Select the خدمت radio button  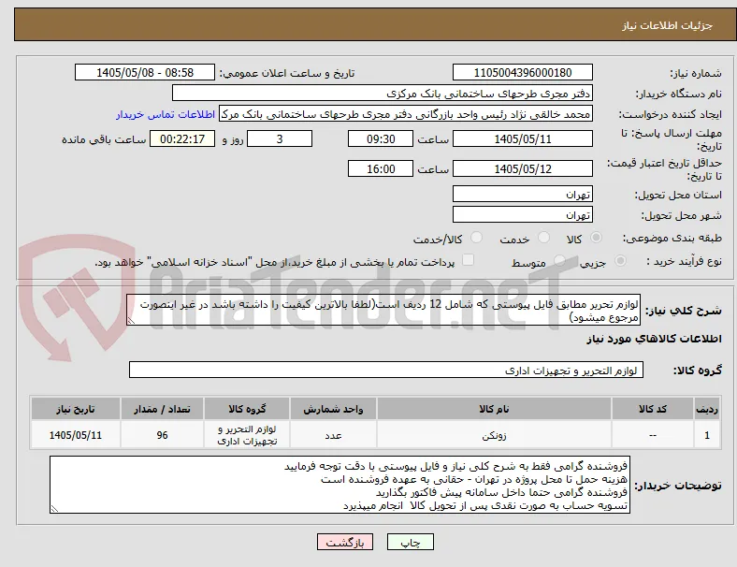coord(543,238)
